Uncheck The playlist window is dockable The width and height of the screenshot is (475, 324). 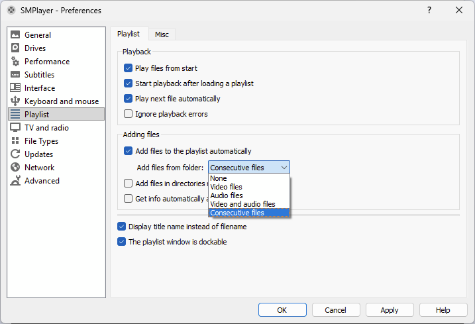click(121, 242)
